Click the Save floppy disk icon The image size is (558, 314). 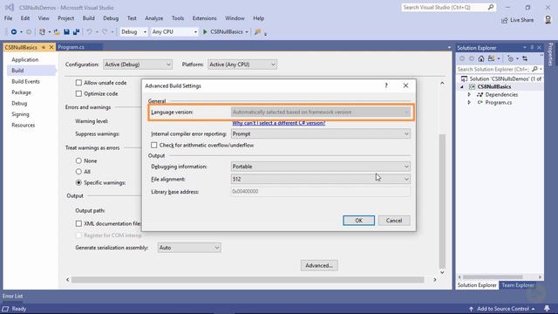(x=66, y=32)
